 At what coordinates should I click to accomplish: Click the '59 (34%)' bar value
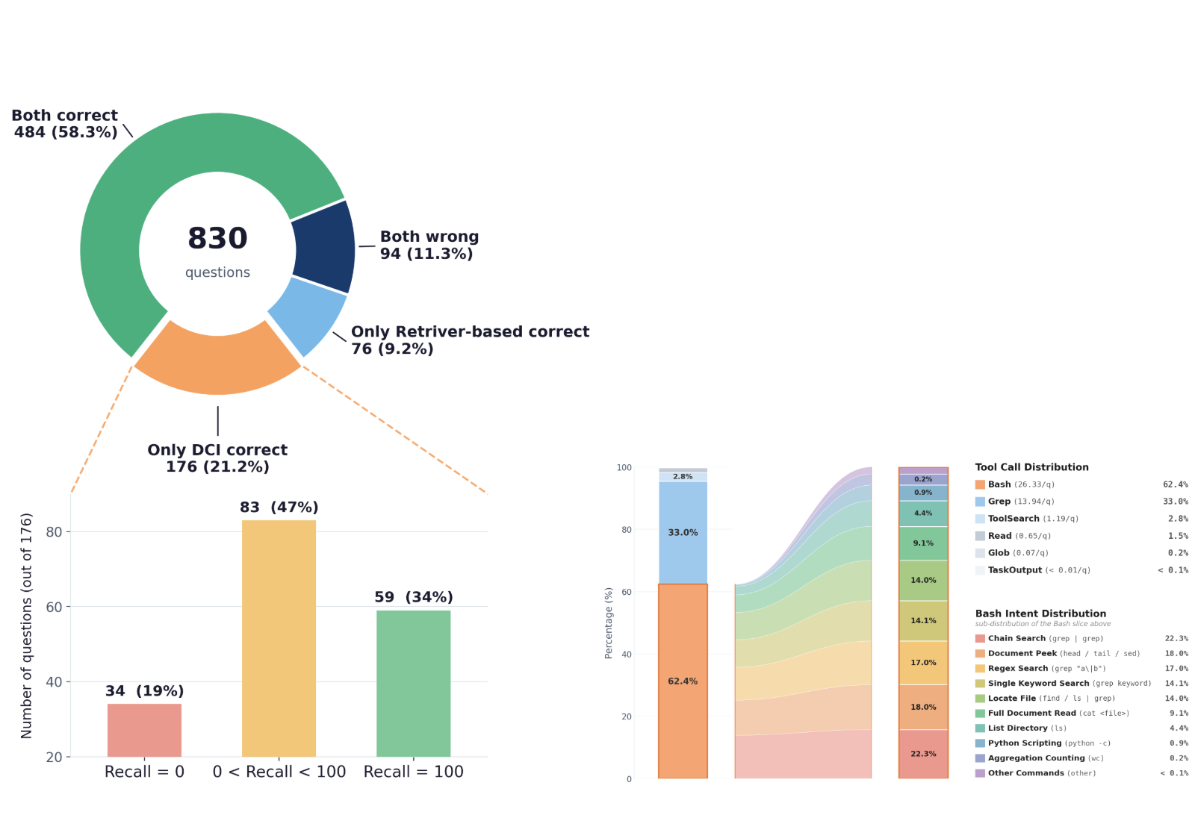[x=413, y=597]
